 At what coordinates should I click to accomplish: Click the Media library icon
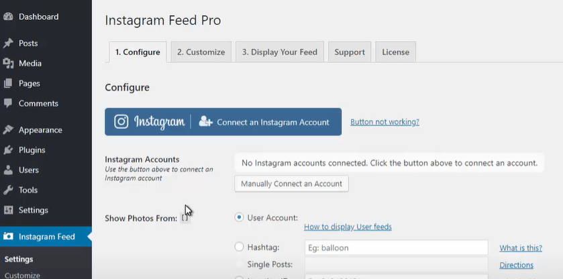pos(8,64)
